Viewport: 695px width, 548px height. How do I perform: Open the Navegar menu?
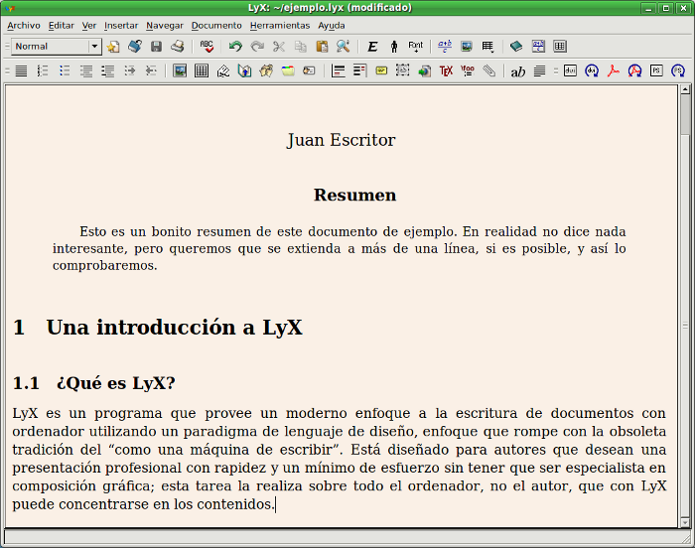pos(165,26)
